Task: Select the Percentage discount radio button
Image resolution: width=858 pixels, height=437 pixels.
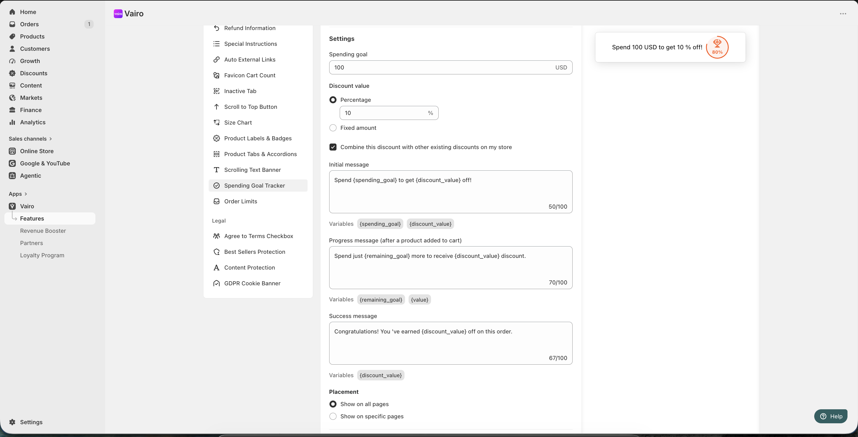Action: (333, 100)
